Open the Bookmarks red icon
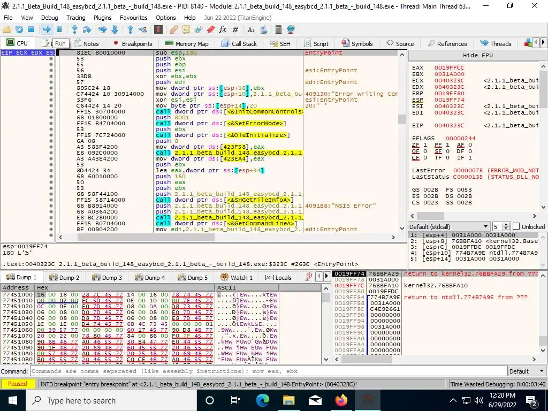Screen dimensions: 548x411 (x=210, y=30)
